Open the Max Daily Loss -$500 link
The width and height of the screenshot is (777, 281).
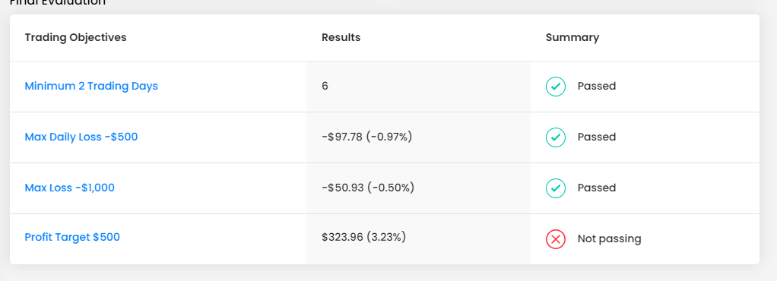(81, 137)
